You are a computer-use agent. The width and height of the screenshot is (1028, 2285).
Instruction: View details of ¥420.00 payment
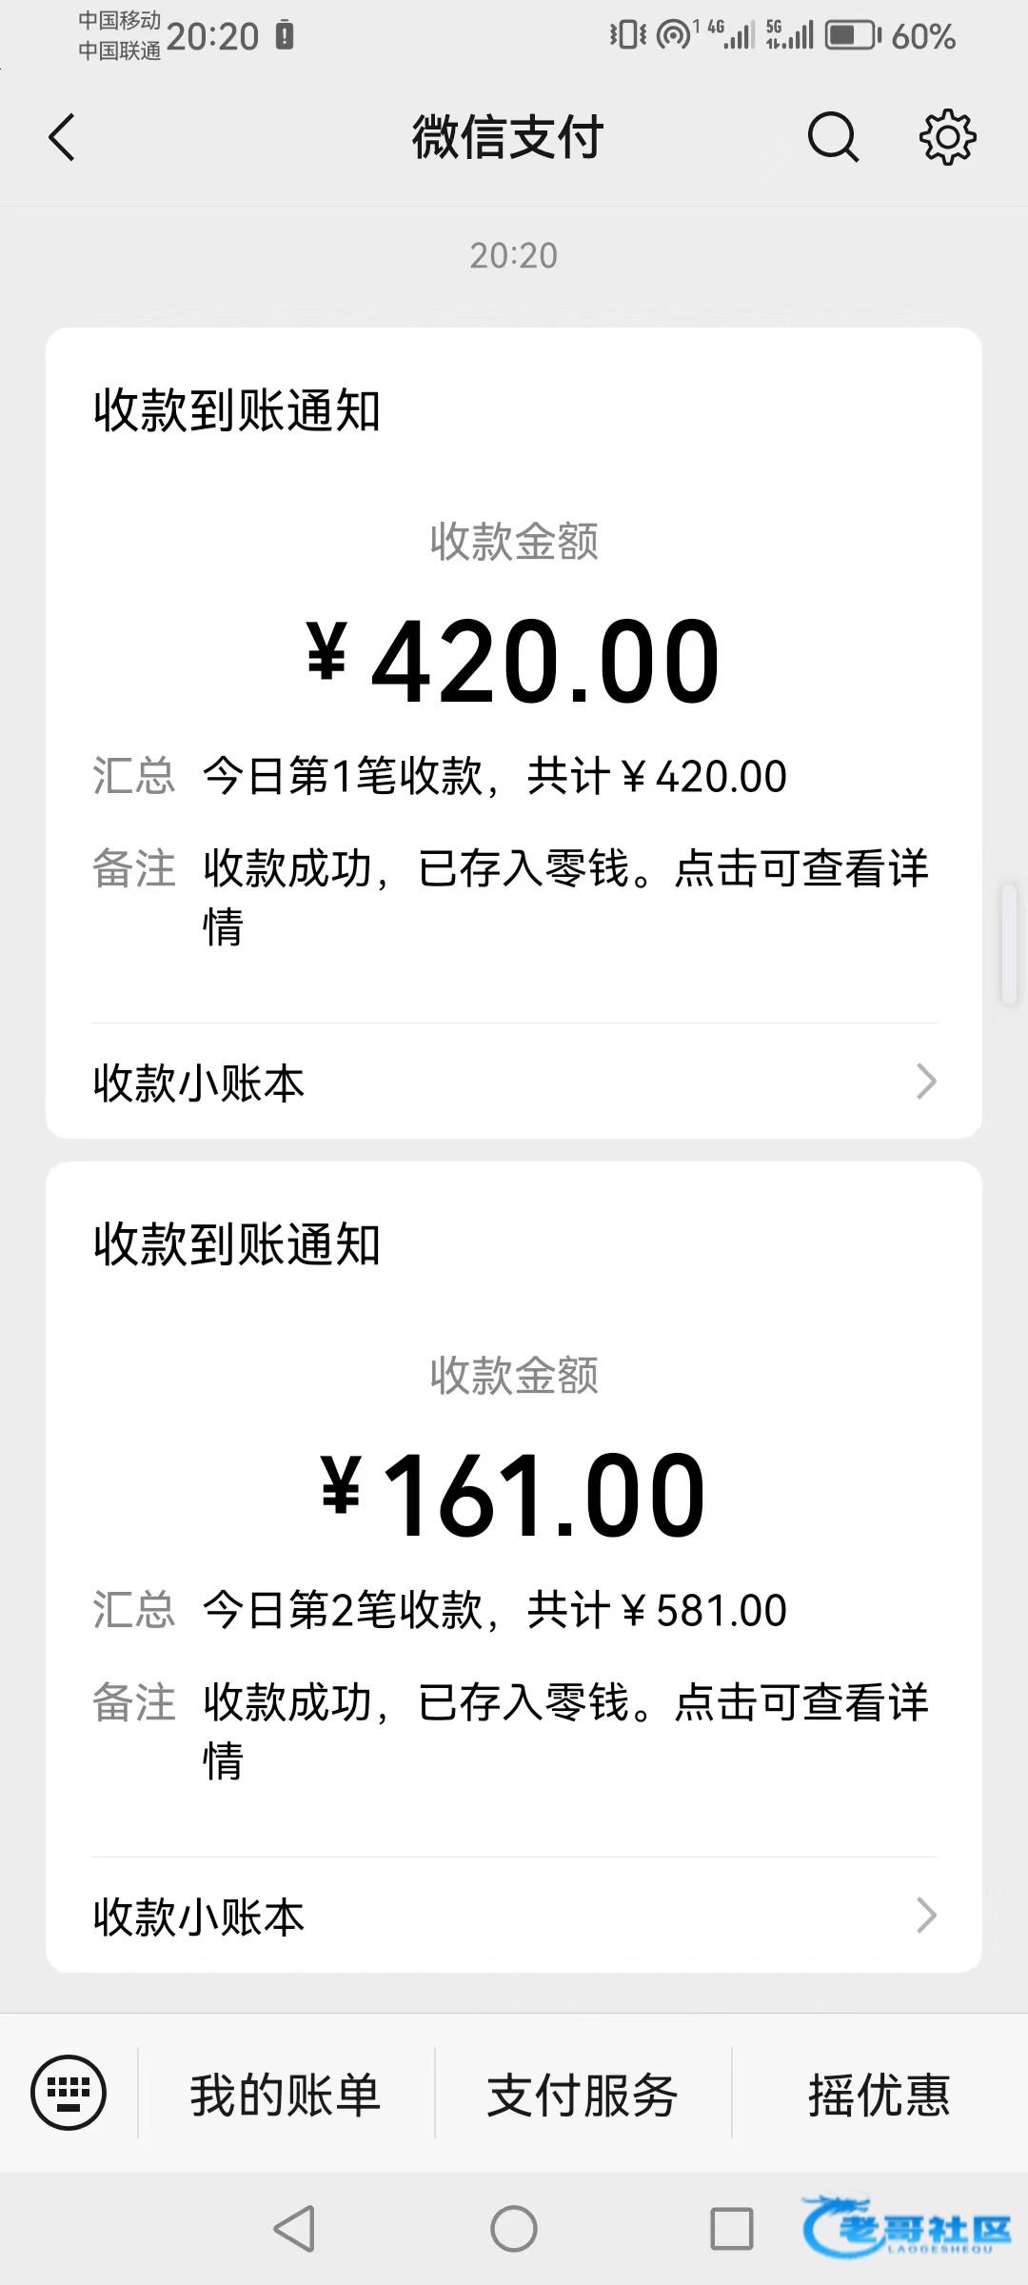point(514,662)
